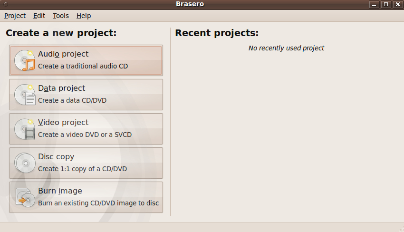Image resolution: width=404 pixels, height=232 pixels.
Task: Click the Brasero title bar text
Action: [x=190, y=4]
